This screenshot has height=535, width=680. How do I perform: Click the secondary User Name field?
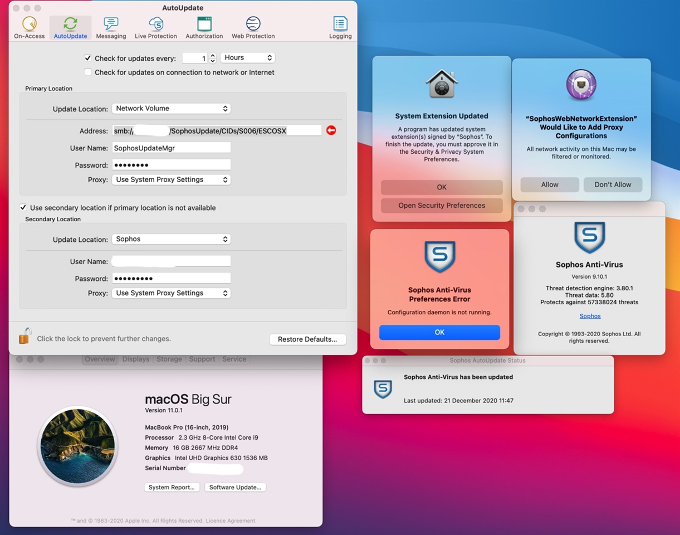(171, 261)
